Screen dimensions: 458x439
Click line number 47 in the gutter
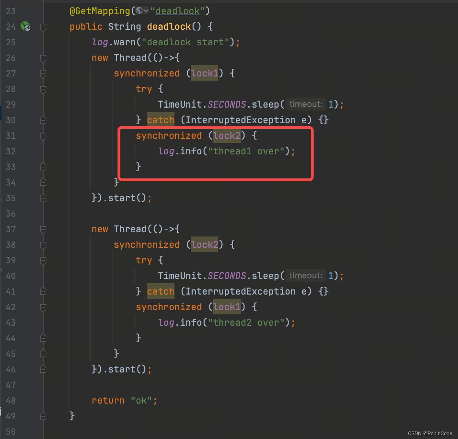click(x=11, y=385)
